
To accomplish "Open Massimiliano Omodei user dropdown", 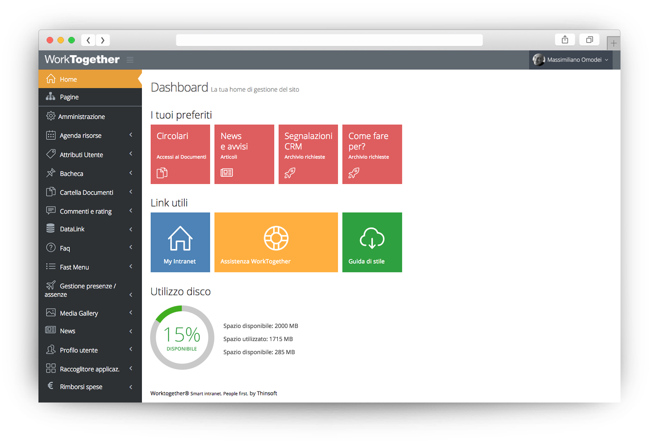I will coord(571,60).
